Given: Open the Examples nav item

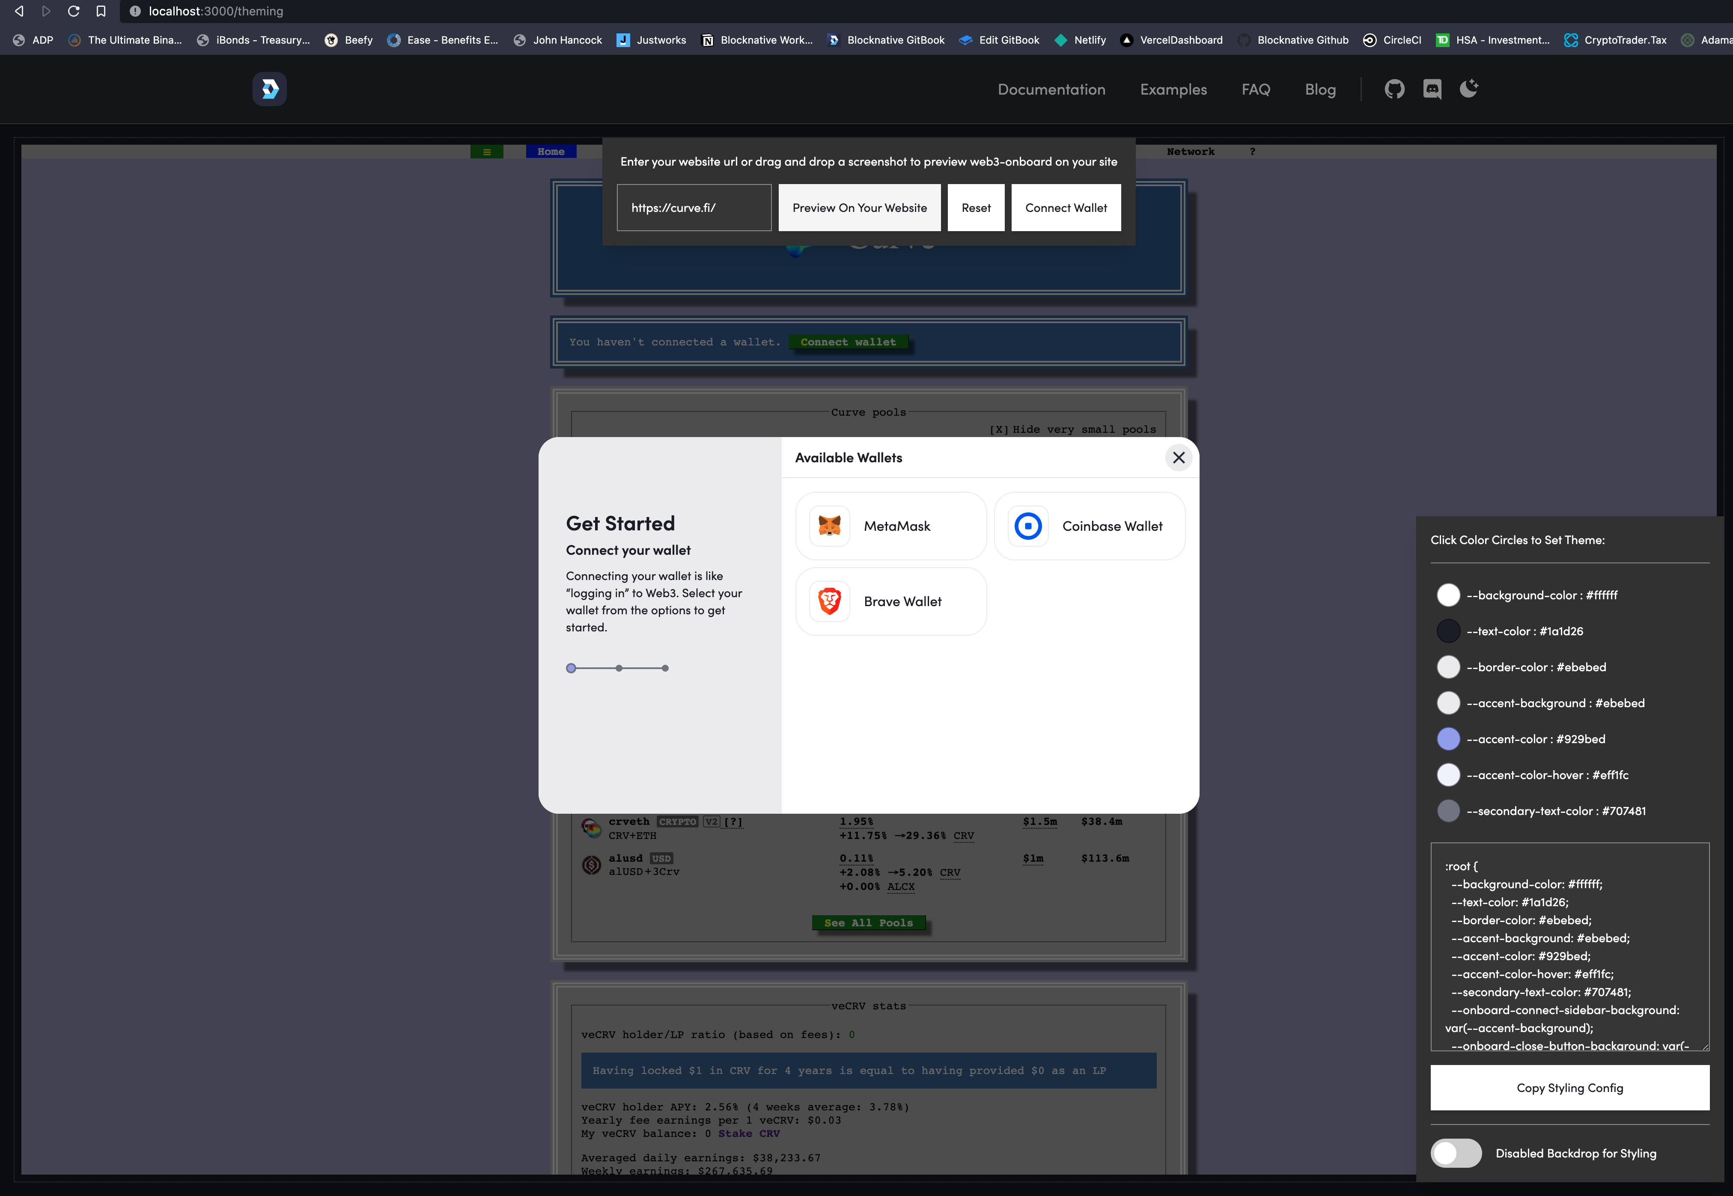Looking at the screenshot, I should coord(1173,89).
